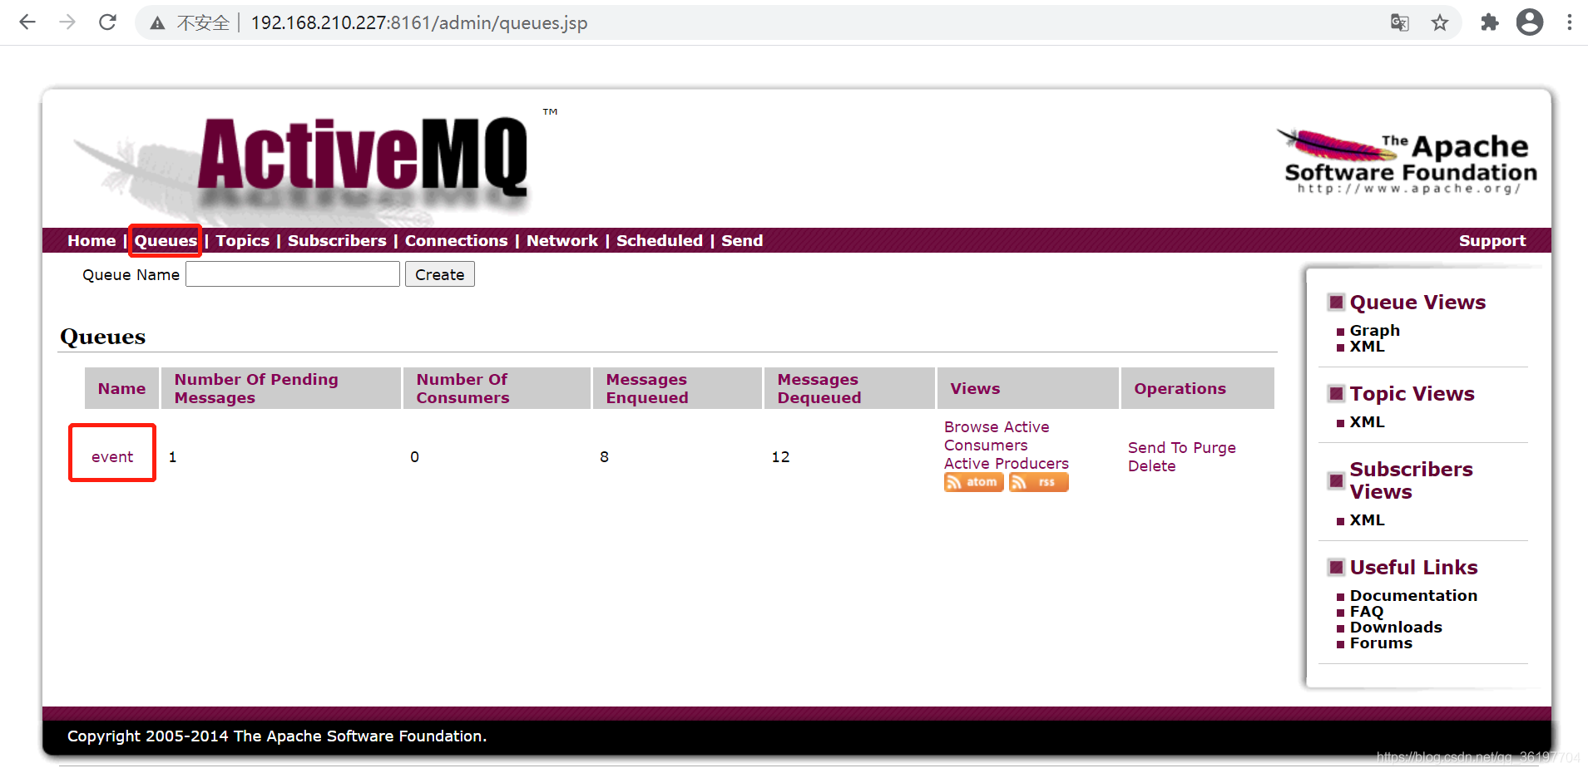Open the Send menu item
This screenshot has width=1588, height=773.
[741, 240]
